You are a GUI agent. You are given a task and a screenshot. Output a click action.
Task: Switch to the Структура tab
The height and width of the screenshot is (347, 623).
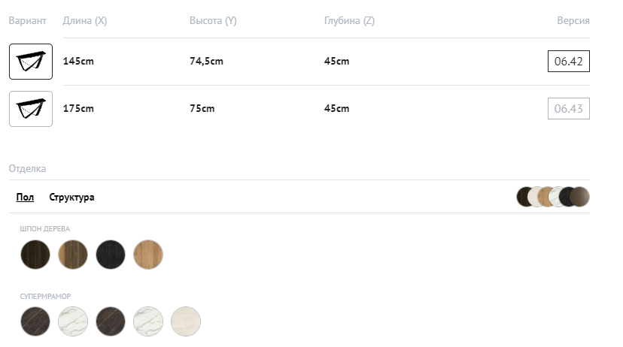[x=71, y=198]
